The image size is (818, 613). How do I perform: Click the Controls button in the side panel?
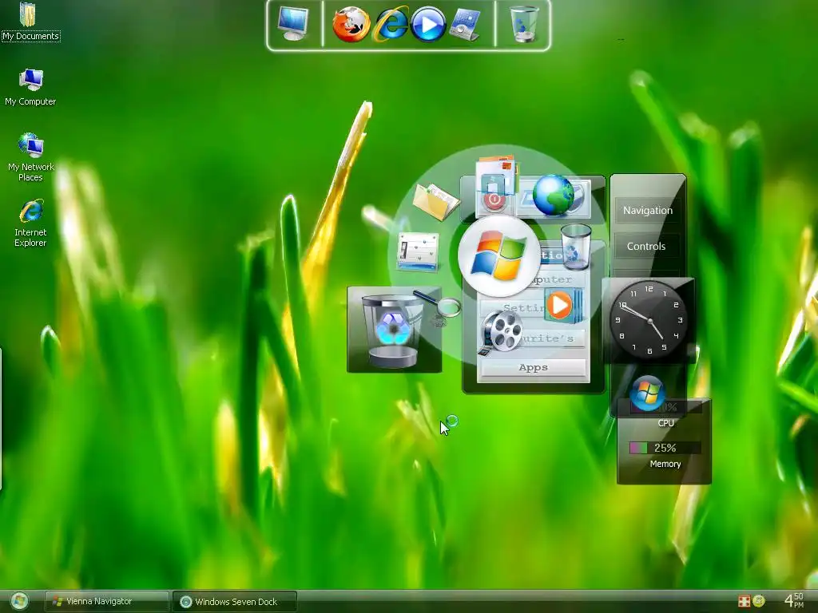tap(646, 247)
